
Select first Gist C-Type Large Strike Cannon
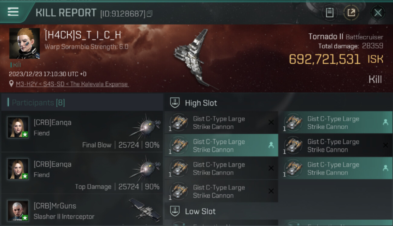click(221, 123)
